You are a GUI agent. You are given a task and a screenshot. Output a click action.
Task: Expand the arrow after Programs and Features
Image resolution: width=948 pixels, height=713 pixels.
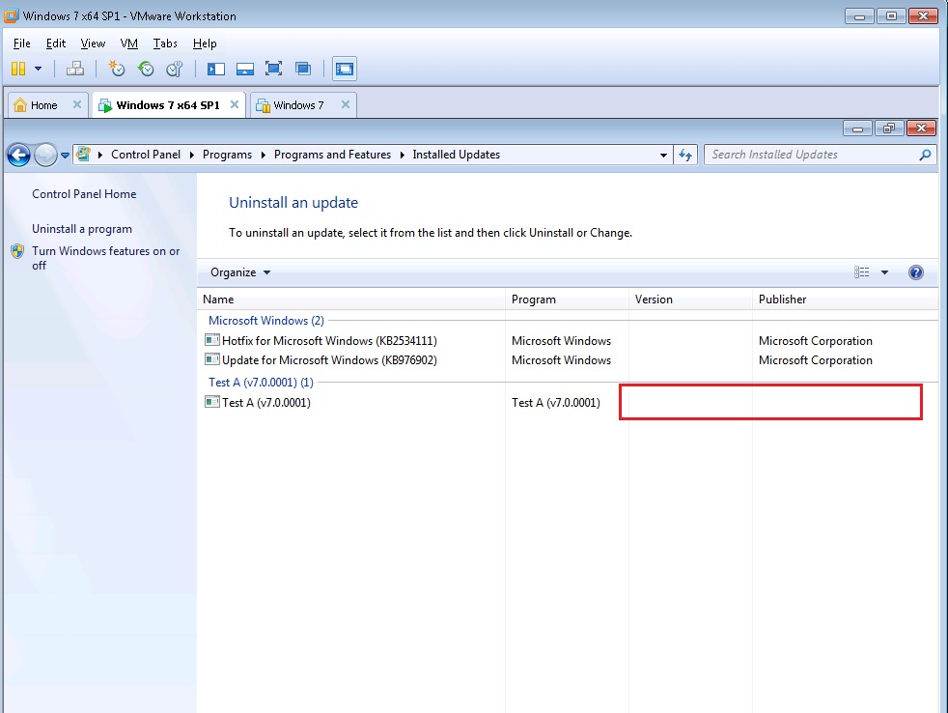[402, 155]
